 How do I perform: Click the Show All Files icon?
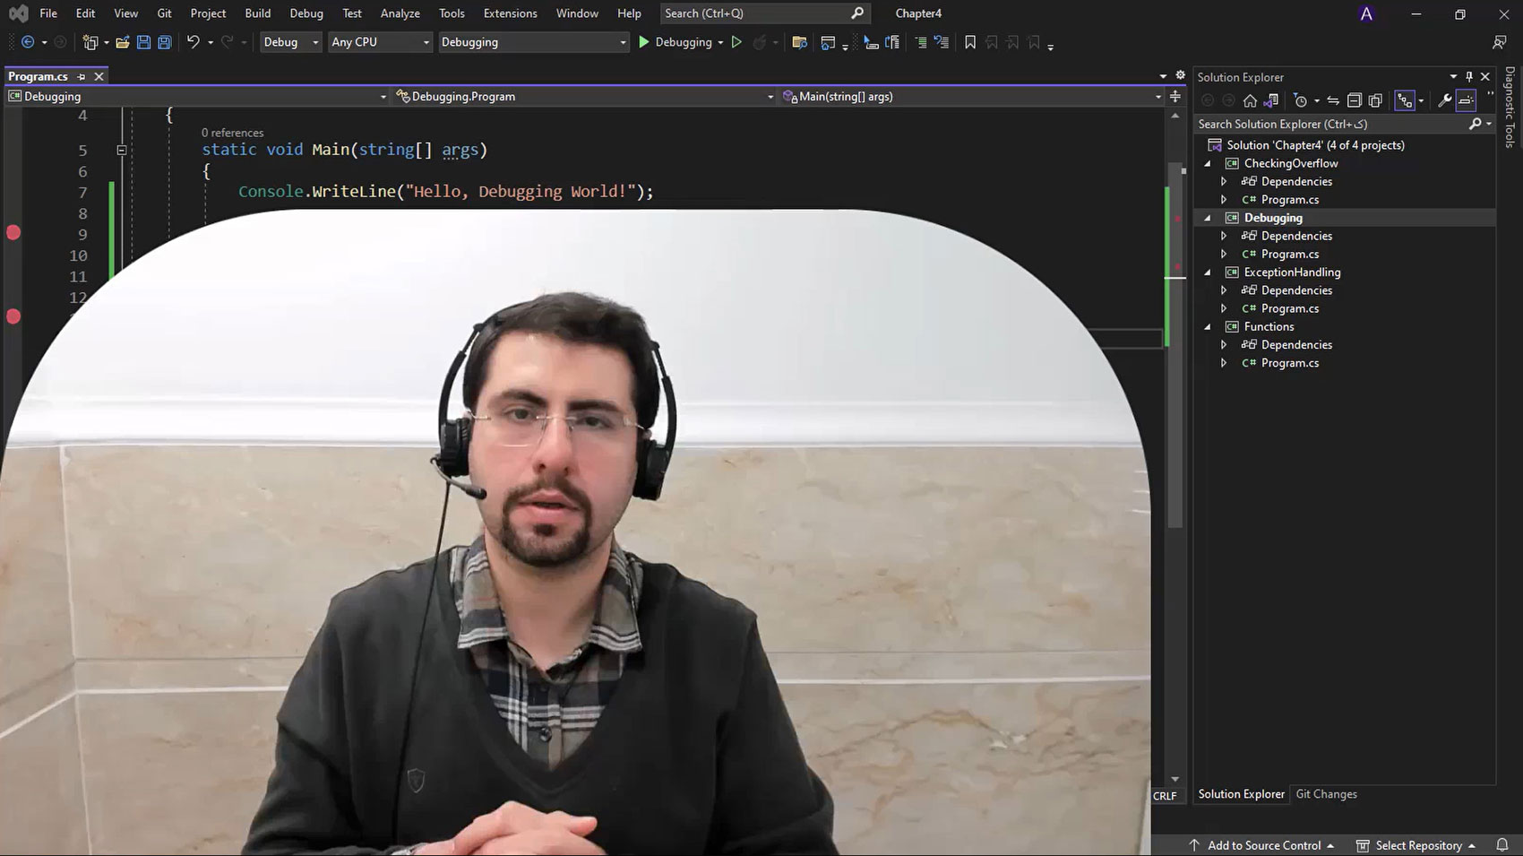tap(1375, 100)
